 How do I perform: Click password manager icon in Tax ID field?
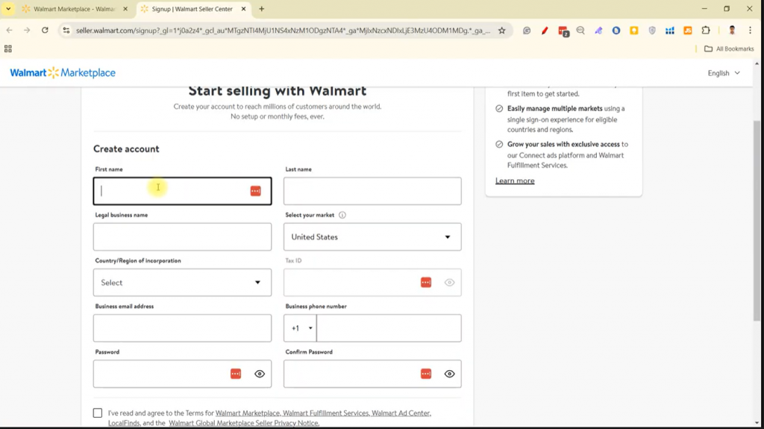pyautogui.click(x=426, y=283)
